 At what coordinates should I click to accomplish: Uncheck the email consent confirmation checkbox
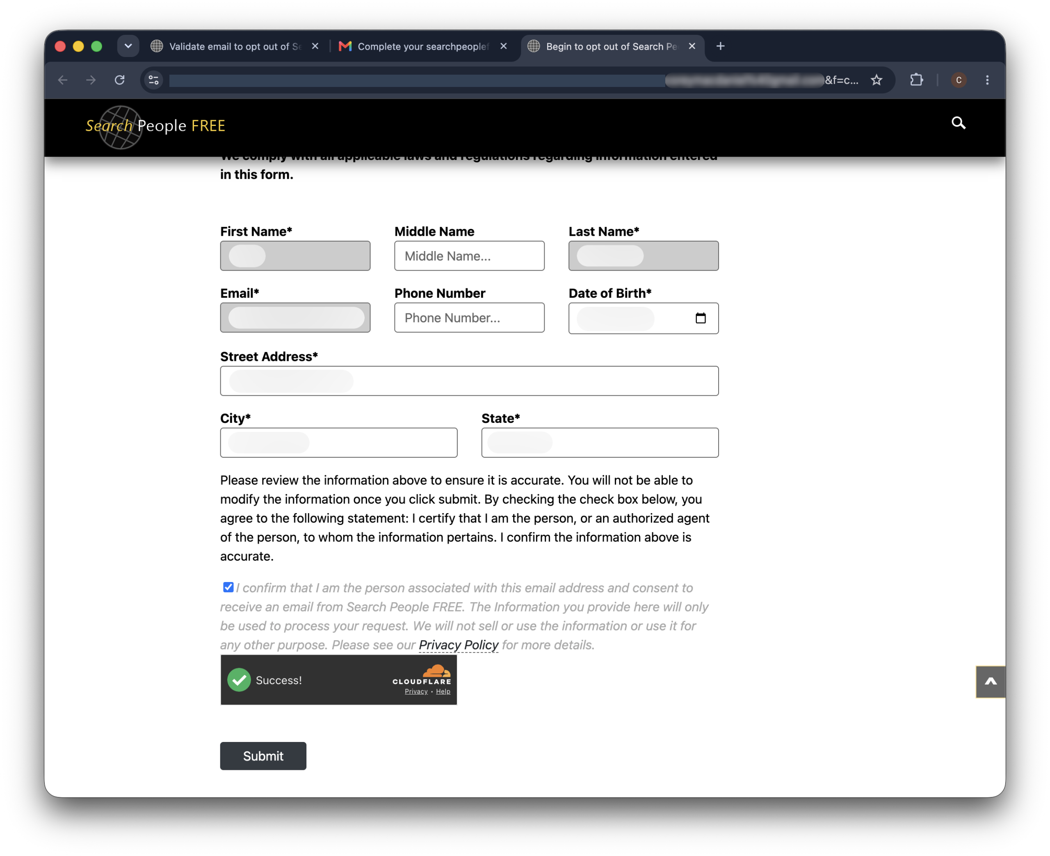point(228,587)
